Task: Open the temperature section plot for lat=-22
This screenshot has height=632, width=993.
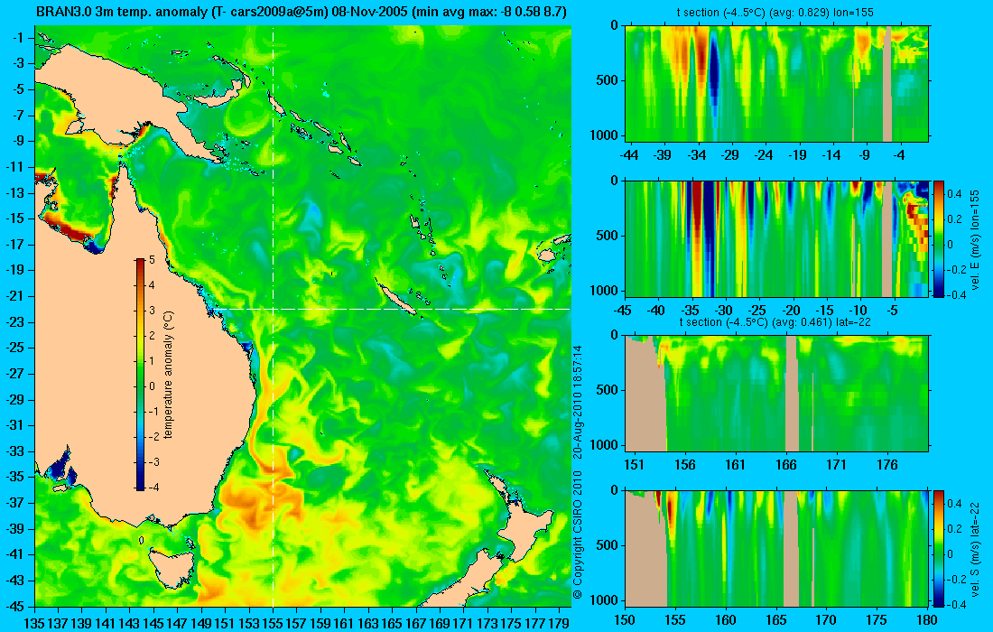Action: tap(777, 394)
